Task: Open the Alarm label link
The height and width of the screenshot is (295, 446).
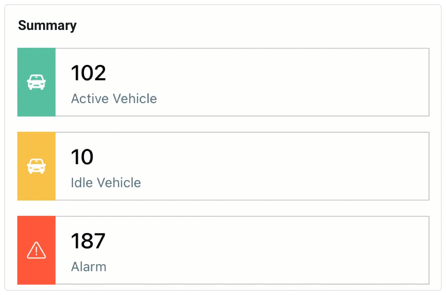Action: tap(88, 267)
